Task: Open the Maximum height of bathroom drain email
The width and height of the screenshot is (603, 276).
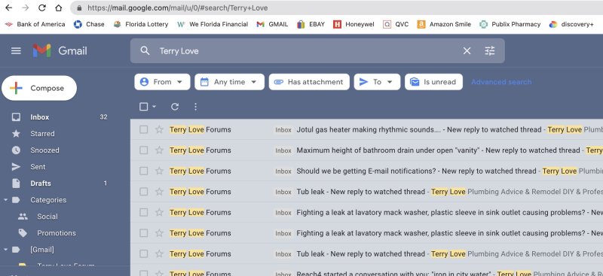Action: click(x=366, y=150)
